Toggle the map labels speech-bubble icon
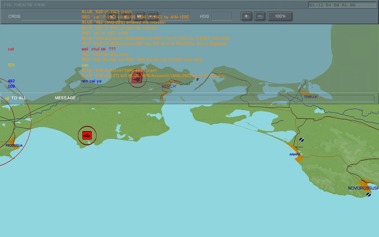379x237 pixels. pos(139,16)
